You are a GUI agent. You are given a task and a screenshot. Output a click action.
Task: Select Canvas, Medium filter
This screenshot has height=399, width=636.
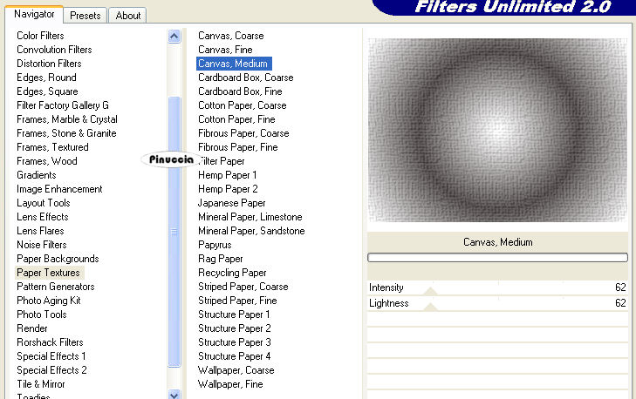[234, 64]
